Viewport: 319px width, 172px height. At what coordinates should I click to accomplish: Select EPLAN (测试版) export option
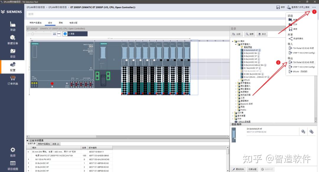tap(300, 71)
